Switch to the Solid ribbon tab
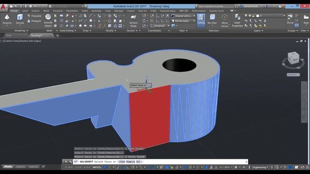The height and width of the screenshot is (174, 310). point(25,11)
